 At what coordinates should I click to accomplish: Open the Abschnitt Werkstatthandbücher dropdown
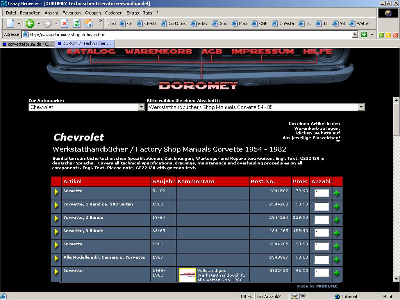(x=361, y=107)
